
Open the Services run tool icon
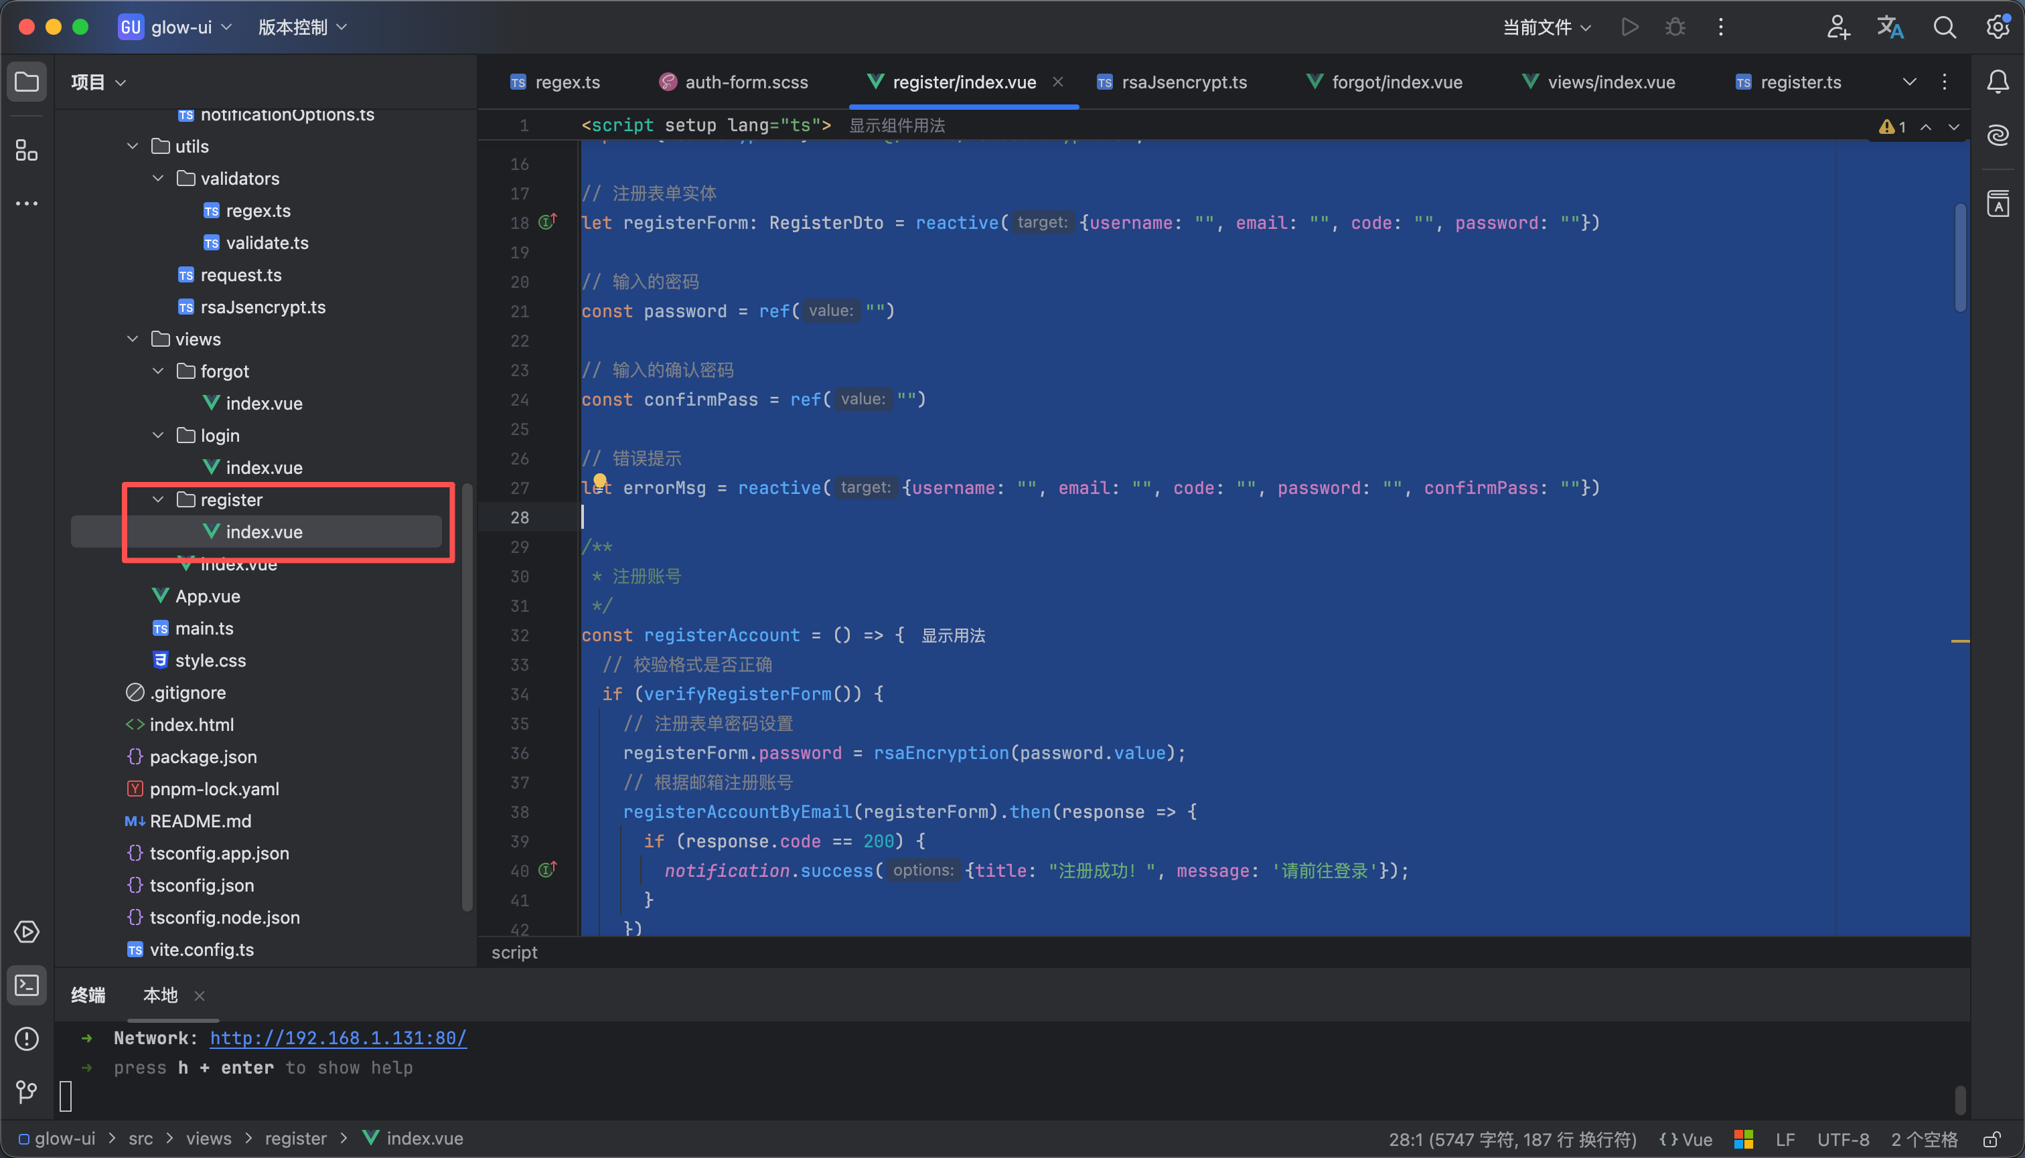tap(26, 931)
